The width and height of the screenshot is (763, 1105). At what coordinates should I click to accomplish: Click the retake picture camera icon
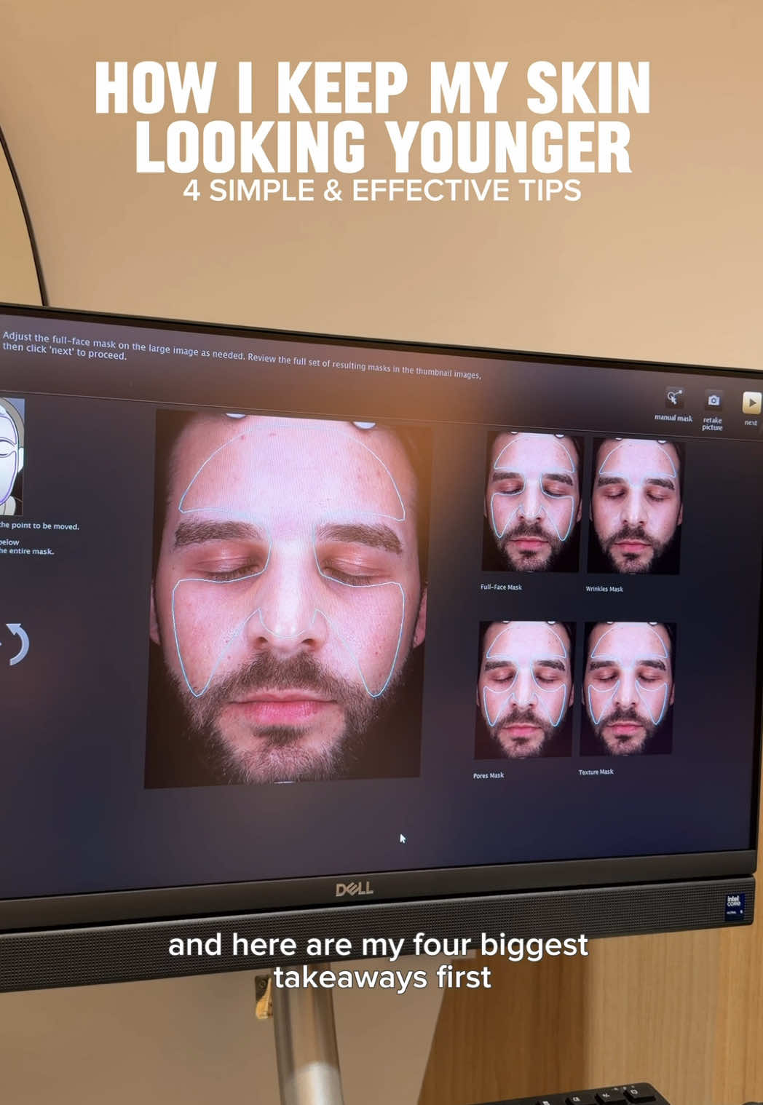(713, 400)
